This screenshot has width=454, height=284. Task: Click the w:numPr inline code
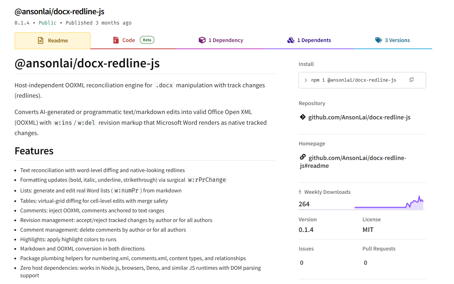[126, 191]
